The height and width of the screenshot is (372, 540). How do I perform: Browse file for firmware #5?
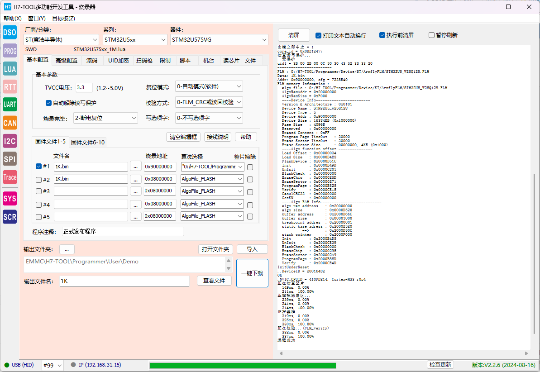136,216
